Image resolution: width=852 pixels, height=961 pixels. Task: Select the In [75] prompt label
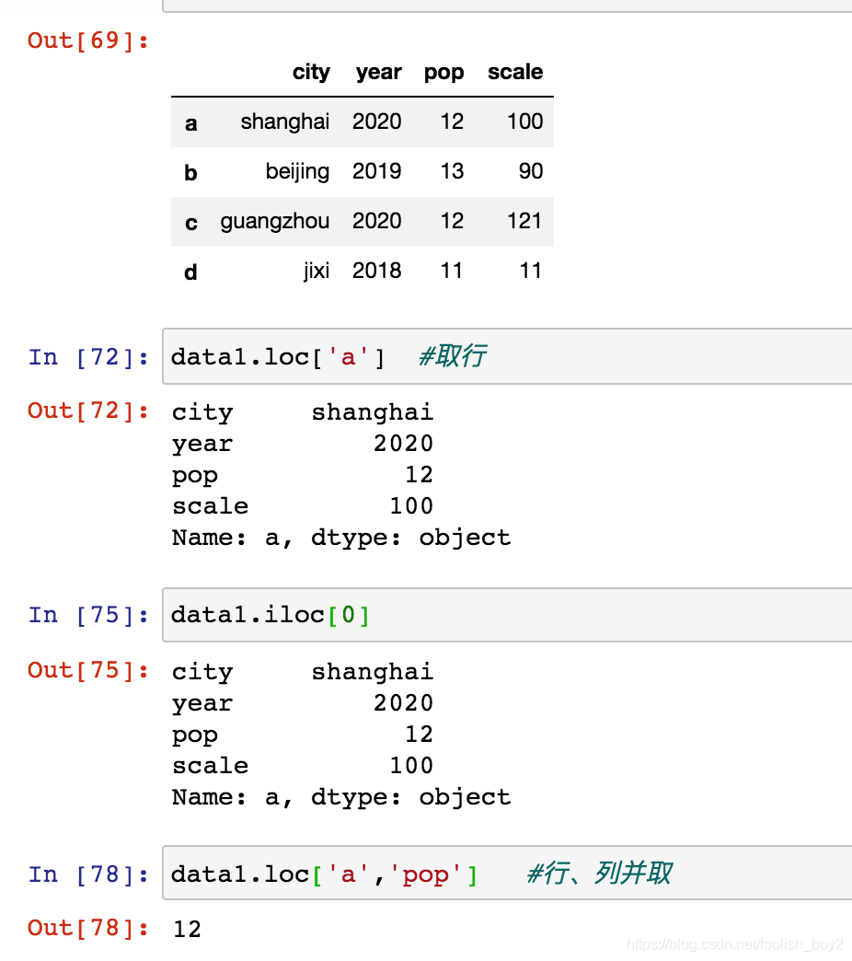[88, 615]
